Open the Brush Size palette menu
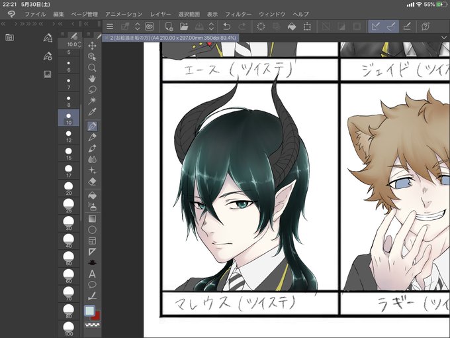This screenshot has width=450, height=338. pyautogui.click(x=62, y=34)
